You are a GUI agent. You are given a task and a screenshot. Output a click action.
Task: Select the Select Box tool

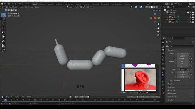pos(3,15)
